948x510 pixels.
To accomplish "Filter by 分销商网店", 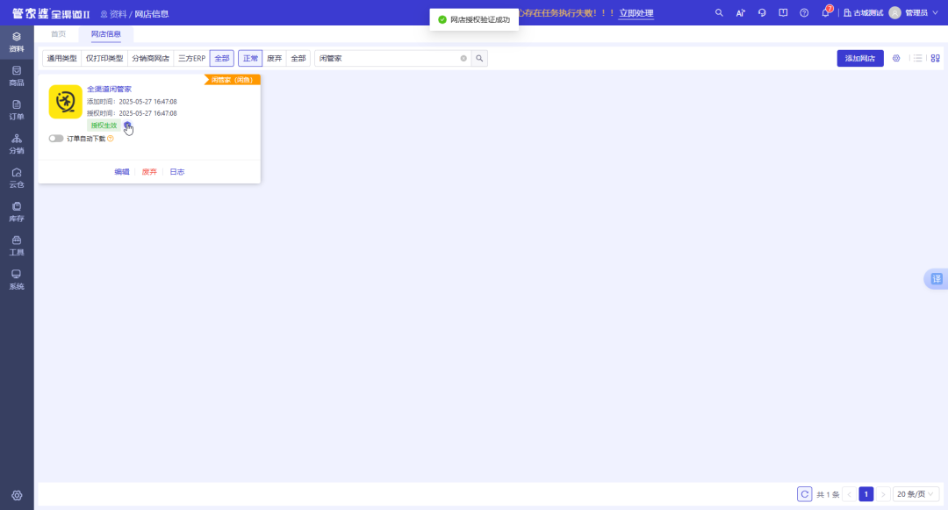I will click(x=151, y=59).
